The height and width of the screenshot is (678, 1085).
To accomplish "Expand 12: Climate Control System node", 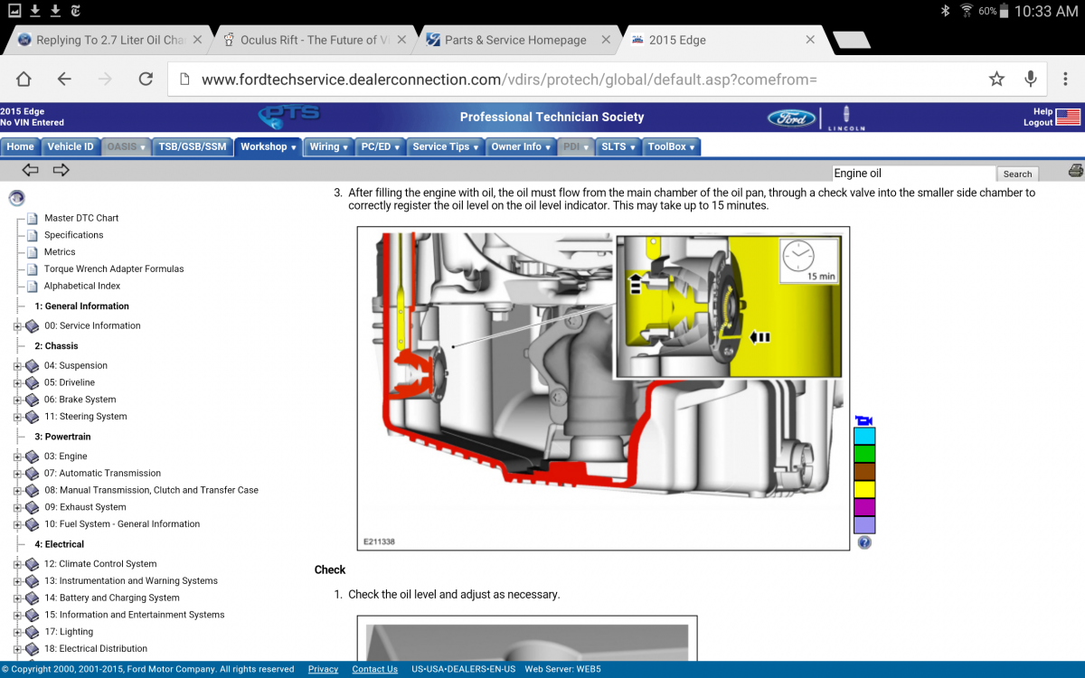I will pyautogui.click(x=17, y=564).
